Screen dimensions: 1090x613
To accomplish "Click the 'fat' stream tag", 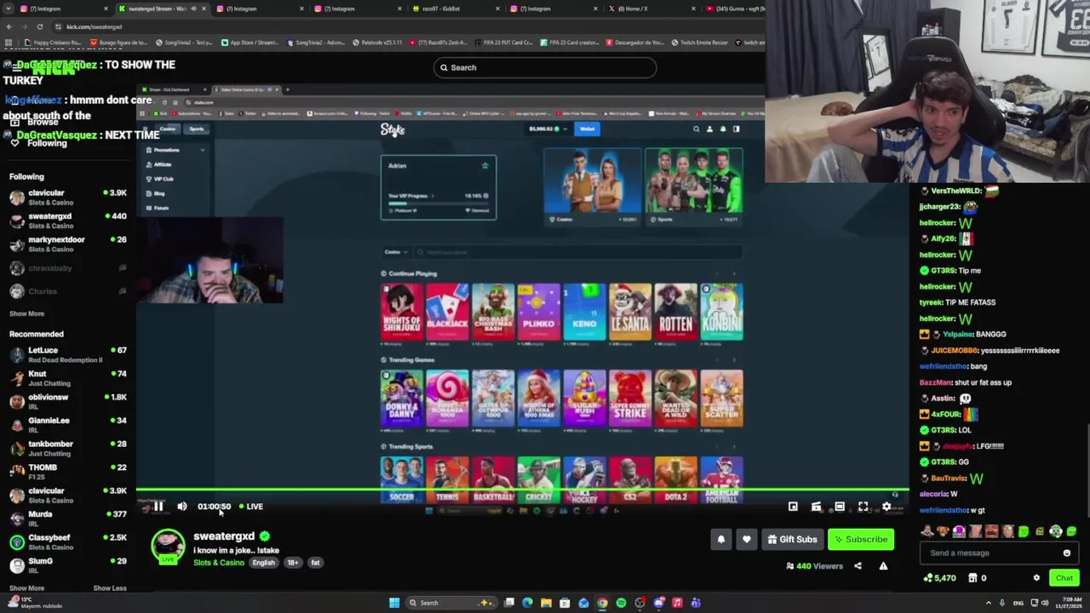I will click(x=315, y=563).
